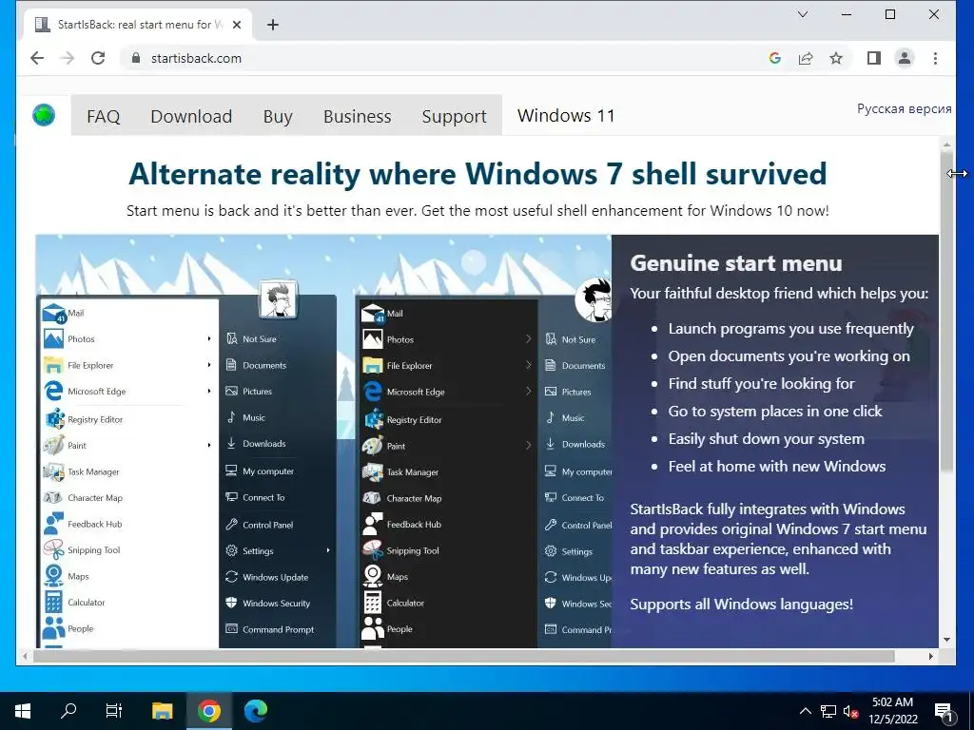Open the Business page
The height and width of the screenshot is (730, 974).
[358, 116]
